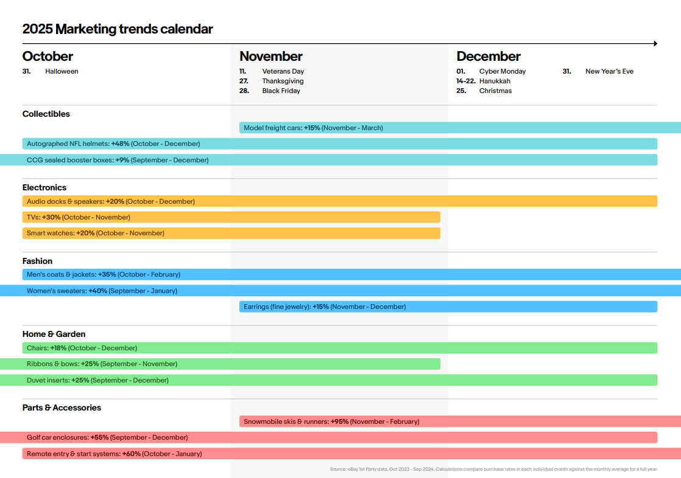
Task: Click the Men's coats & jackets bar
Action: click(351, 274)
